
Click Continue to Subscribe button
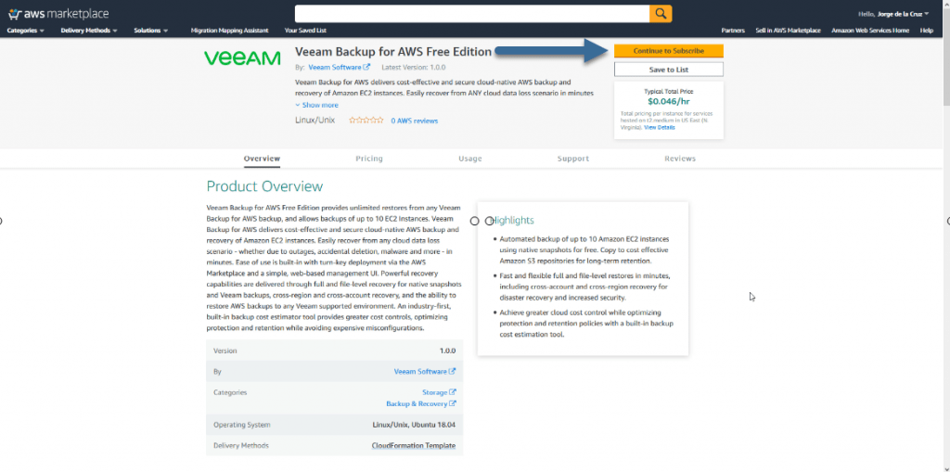[668, 51]
